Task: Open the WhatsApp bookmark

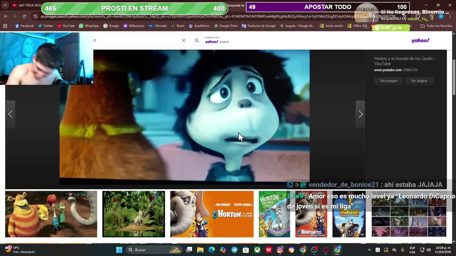Action: click(89, 26)
